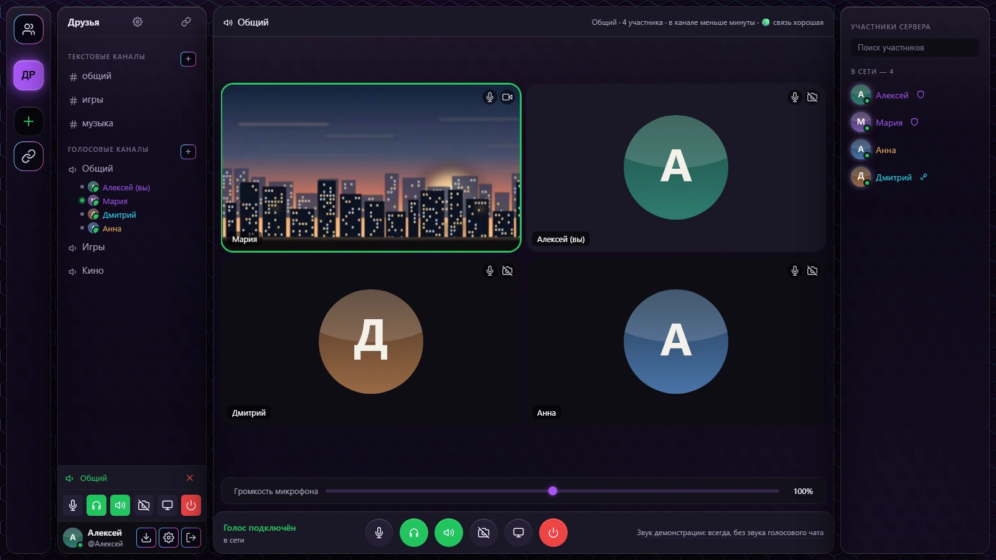Image resolution: width=996 pixels, height=560 pixels.
Task: Close the Общий voice connection panel
Action: (190, 478)
